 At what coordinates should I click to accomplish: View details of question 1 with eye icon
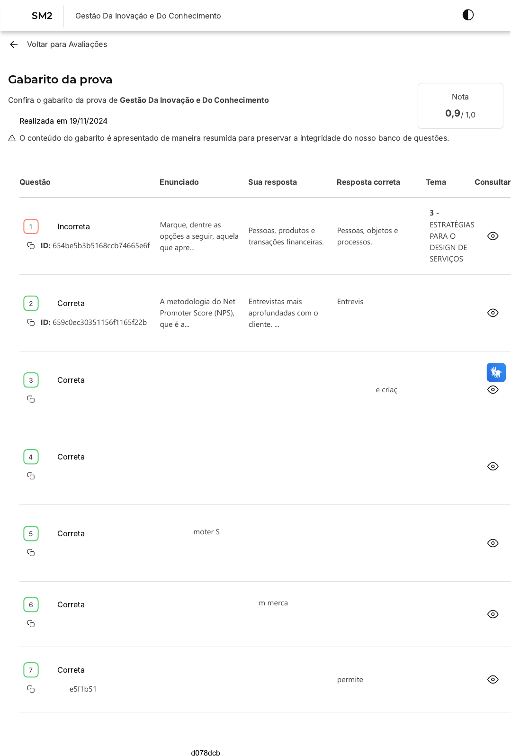(493, 236)
